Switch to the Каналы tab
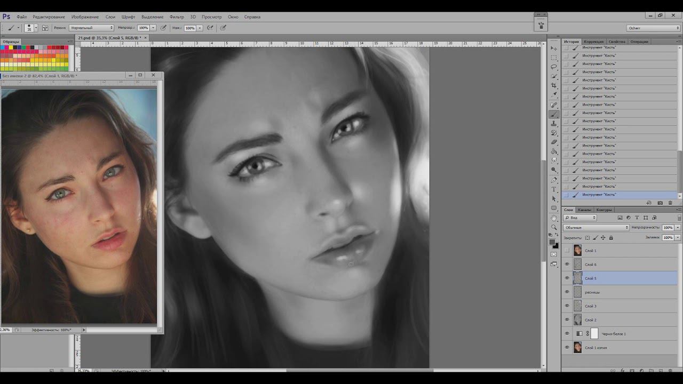The width and height of the screenshot is (683, 384). tap(584, 210)
